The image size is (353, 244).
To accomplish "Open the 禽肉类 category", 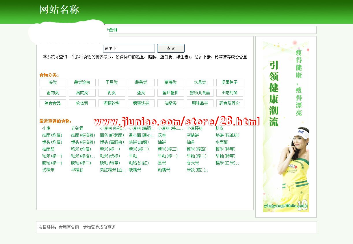I will pos(82,93).
